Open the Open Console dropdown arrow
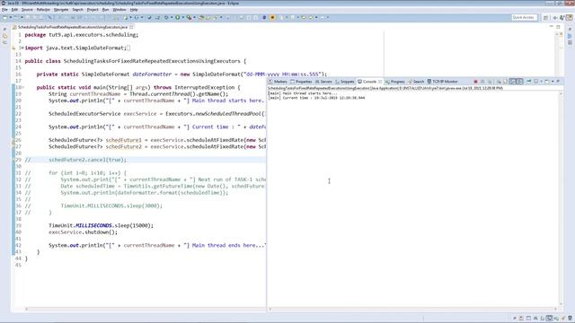The height and width of the screenshot is (323, 575). [553, 82]
